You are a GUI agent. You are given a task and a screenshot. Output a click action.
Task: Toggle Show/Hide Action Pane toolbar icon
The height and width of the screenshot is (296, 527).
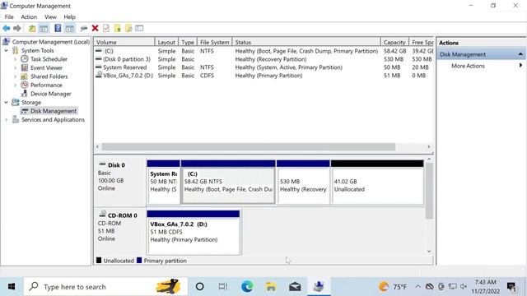(x=69, y=29)
